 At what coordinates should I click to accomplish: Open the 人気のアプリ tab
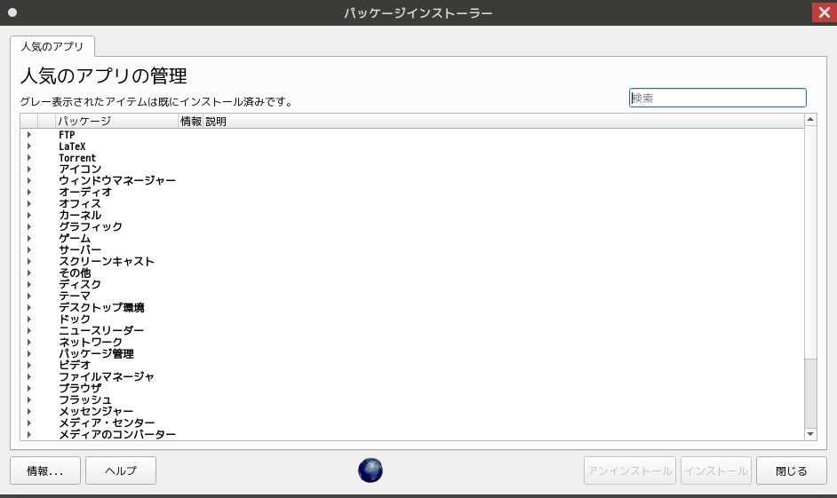tap(52, 46)
